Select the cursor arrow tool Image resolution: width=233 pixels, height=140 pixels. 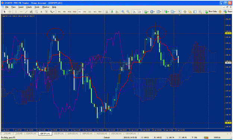[x=4, y=12]
